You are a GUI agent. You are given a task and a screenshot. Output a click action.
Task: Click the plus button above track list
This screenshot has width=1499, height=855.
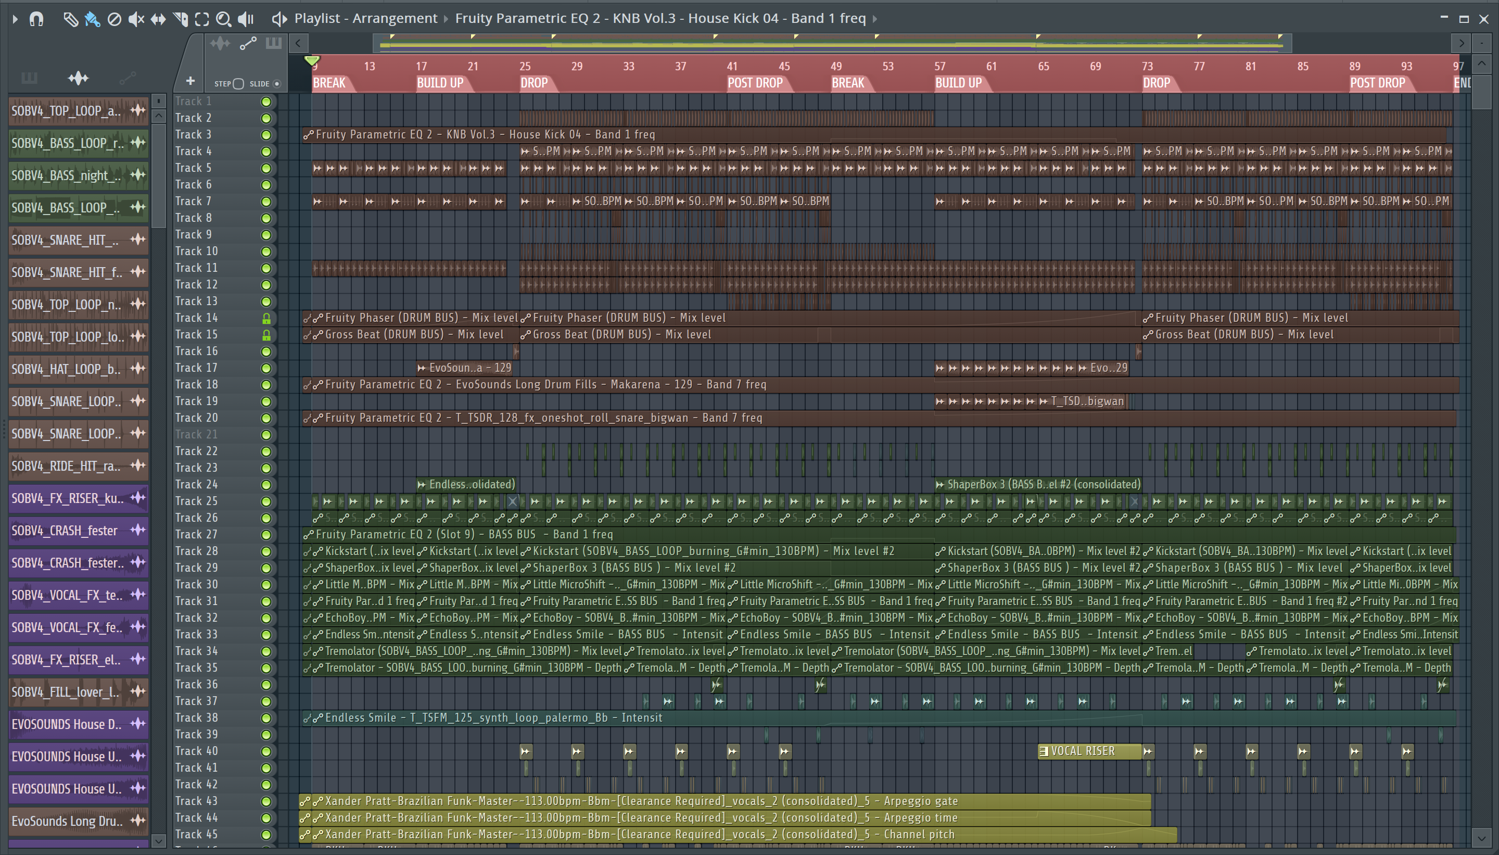(x=190, y=81)
